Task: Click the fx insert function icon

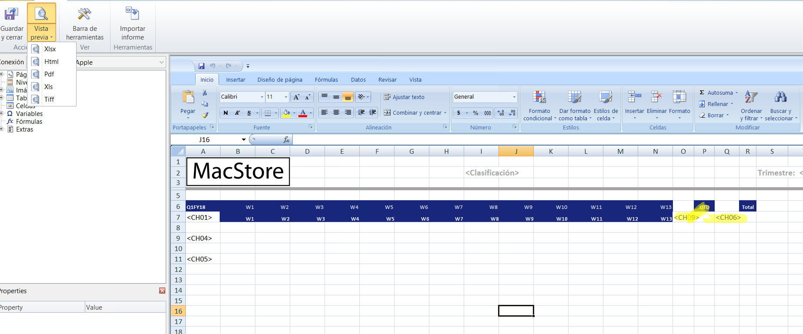Action: click(286, 139)
